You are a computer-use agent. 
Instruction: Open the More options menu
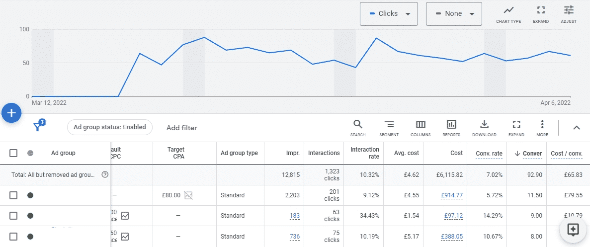tap(542, 128)
